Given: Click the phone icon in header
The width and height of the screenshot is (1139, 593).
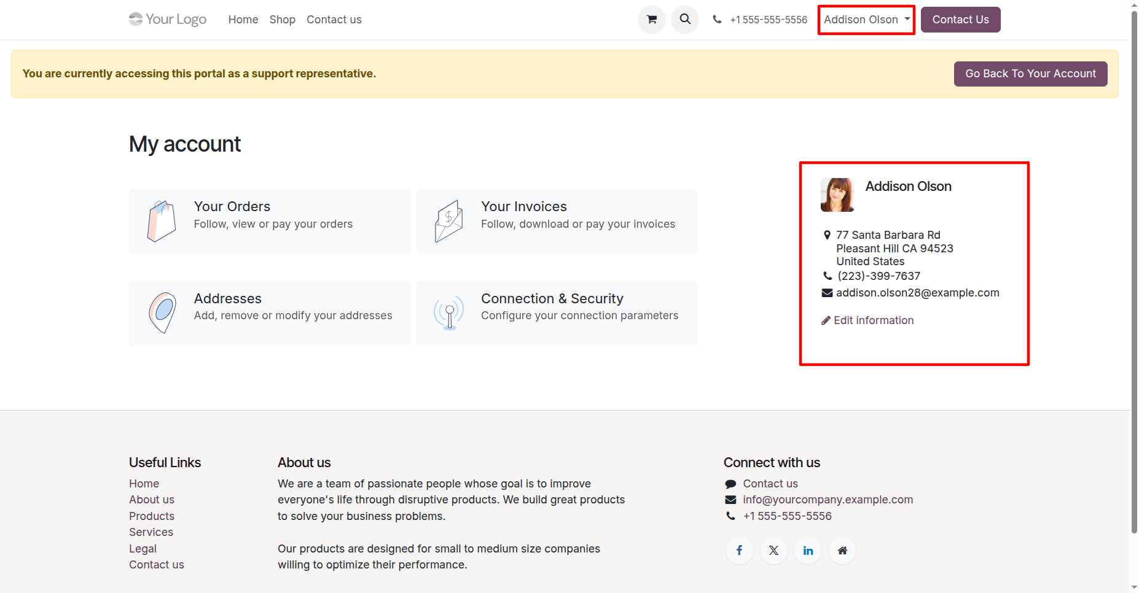Looking at the screenshot, I should coord(717,20).
